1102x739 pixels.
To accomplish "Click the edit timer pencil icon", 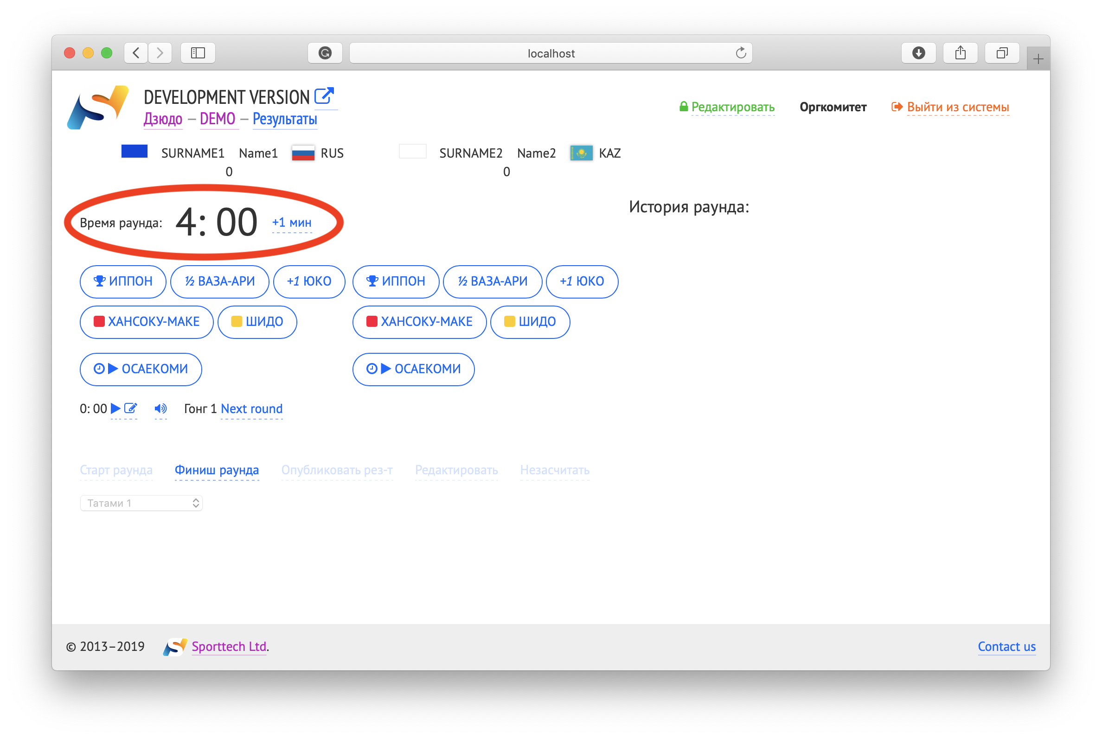I will tap(131, 408).
